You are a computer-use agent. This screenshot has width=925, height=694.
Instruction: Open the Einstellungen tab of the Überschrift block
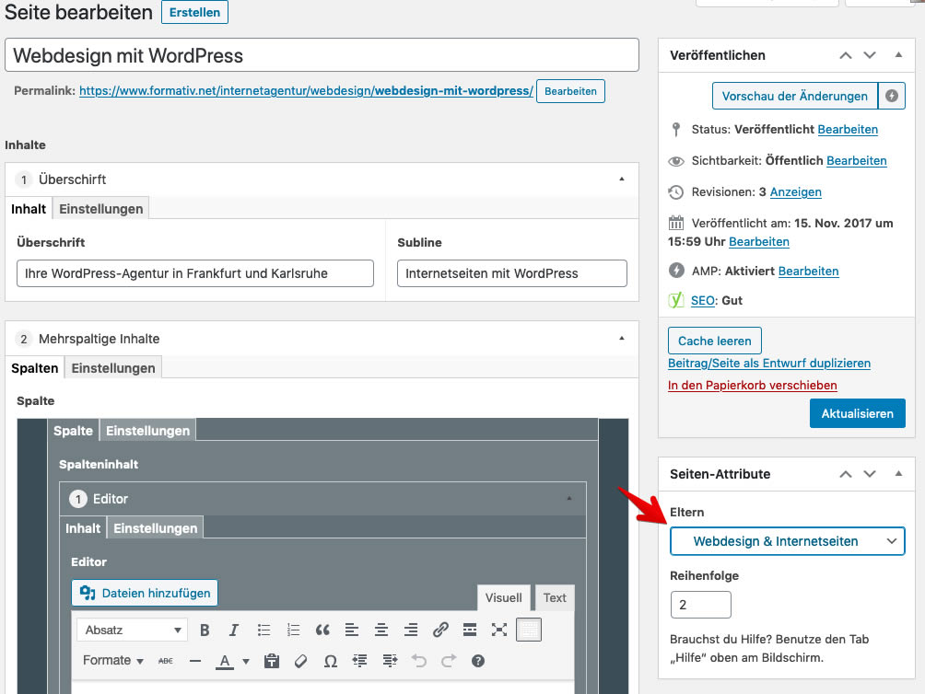click(x=100, y=208)
